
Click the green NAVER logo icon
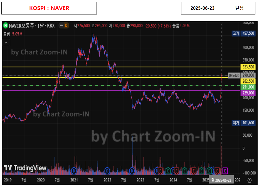6,26
